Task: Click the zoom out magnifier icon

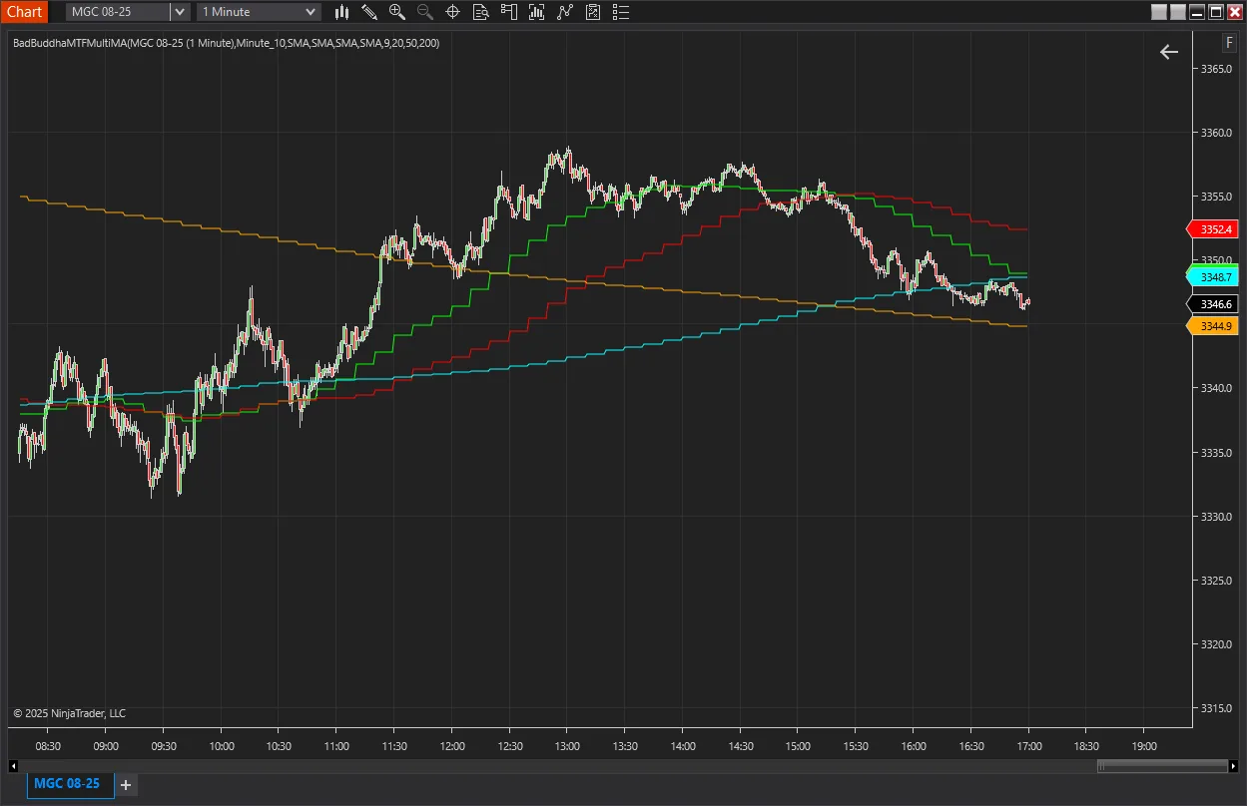Action: click(424, 12)
